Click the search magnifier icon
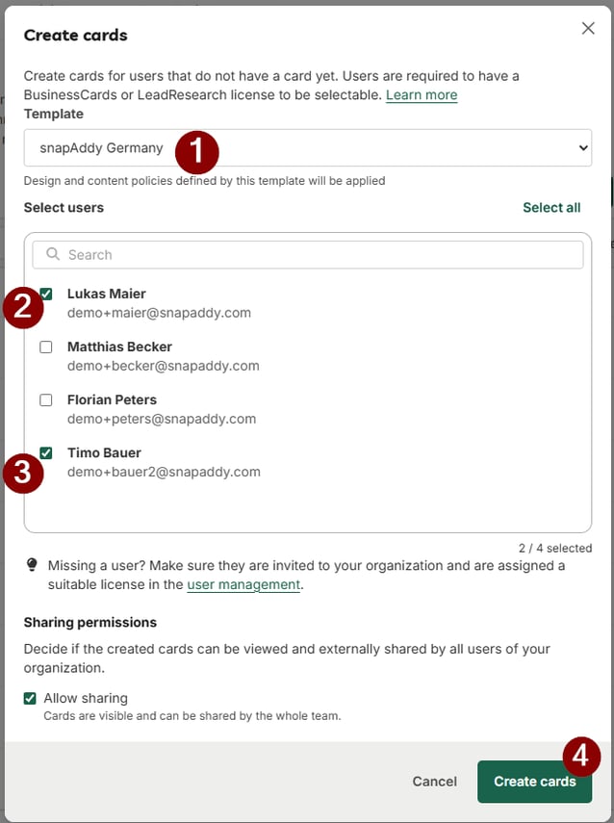614x823 pixels. pyautogui.click(x=53, y=254)
